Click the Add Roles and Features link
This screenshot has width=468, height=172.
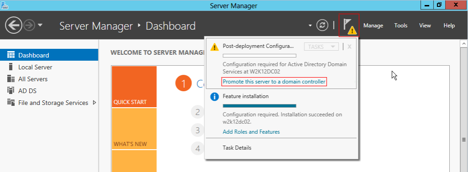[251, 132]
